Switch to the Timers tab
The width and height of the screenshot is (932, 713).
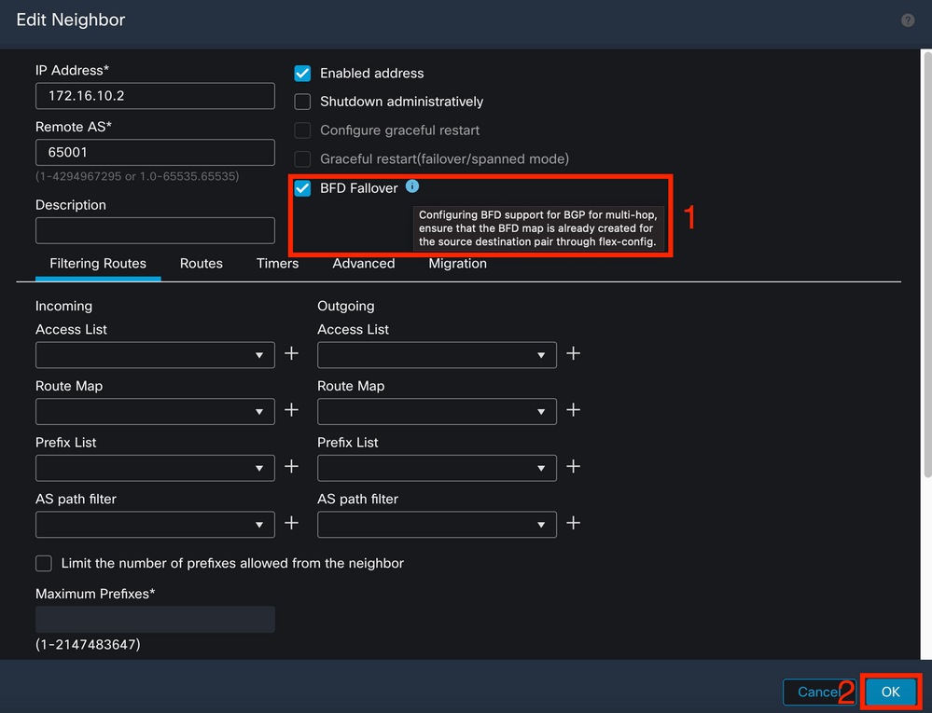pyautogui.click(x=276, y=264)
